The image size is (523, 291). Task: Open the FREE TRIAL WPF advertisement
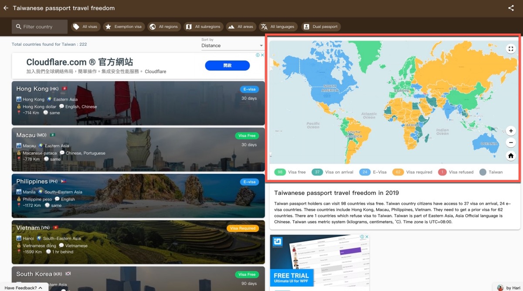[319, 263]
